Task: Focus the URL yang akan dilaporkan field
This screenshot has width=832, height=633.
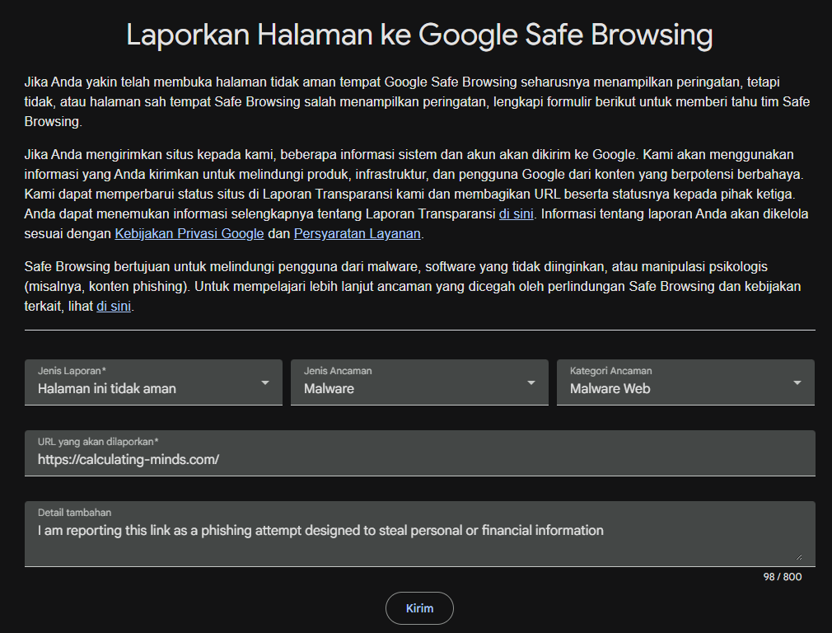Action: click(420, 453)
